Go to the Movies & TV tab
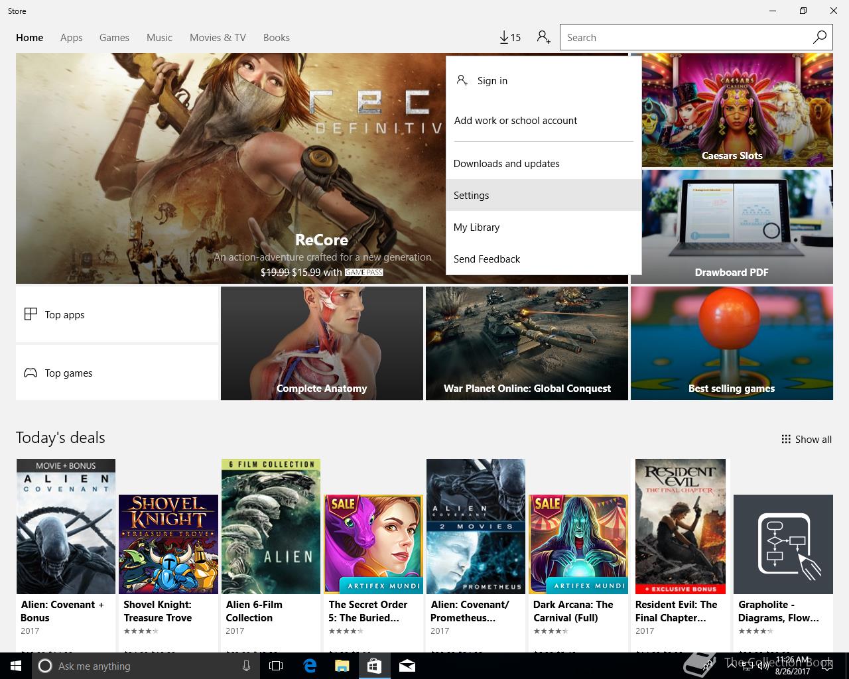Screen dimensions: 849x679 pyautogui.click(x=218, y=37)
